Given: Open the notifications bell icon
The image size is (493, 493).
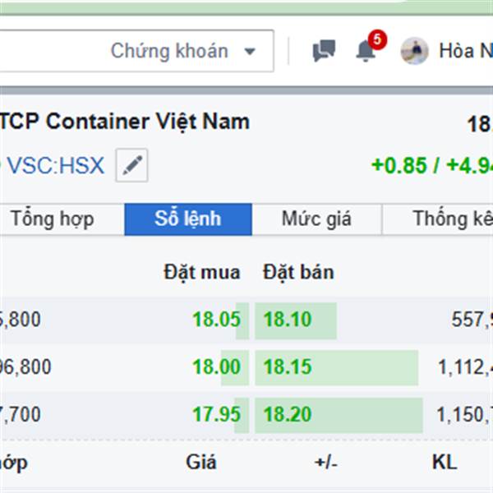Looking at the screenshot, I should coord(366,51).
